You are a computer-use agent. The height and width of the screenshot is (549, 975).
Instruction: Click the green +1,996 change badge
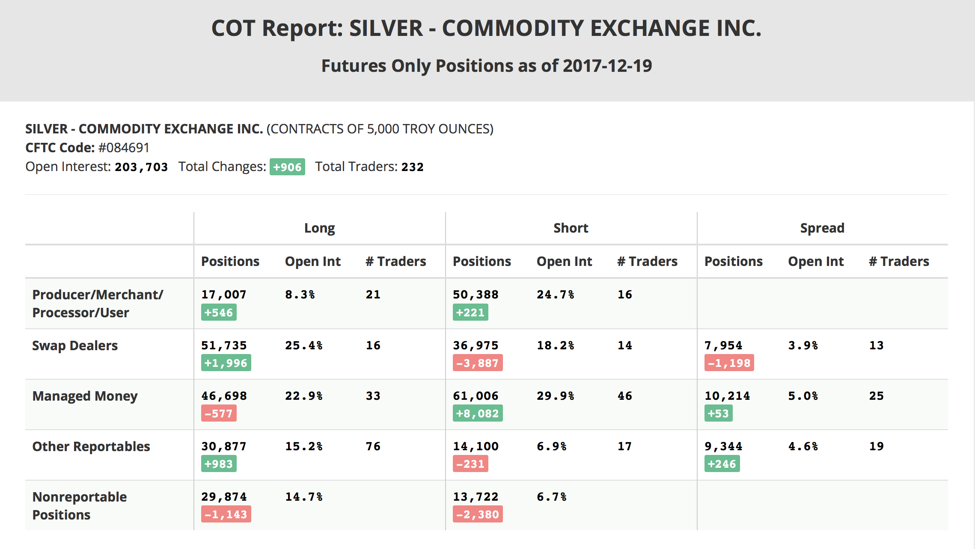coord(226,363)
